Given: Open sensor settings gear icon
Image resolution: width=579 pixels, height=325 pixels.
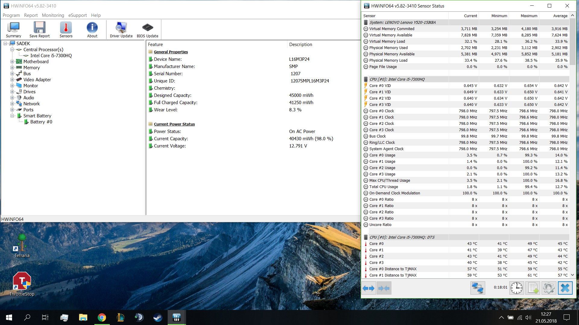Looking at the screenshot, I should coord(549,288).
